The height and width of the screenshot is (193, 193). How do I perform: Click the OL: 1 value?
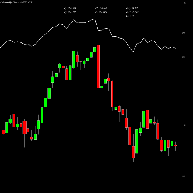[x=130, y=16]
